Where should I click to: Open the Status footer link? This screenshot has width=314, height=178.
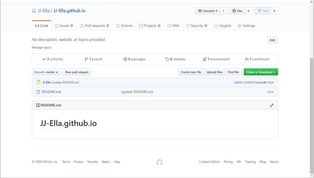point(106,162)
